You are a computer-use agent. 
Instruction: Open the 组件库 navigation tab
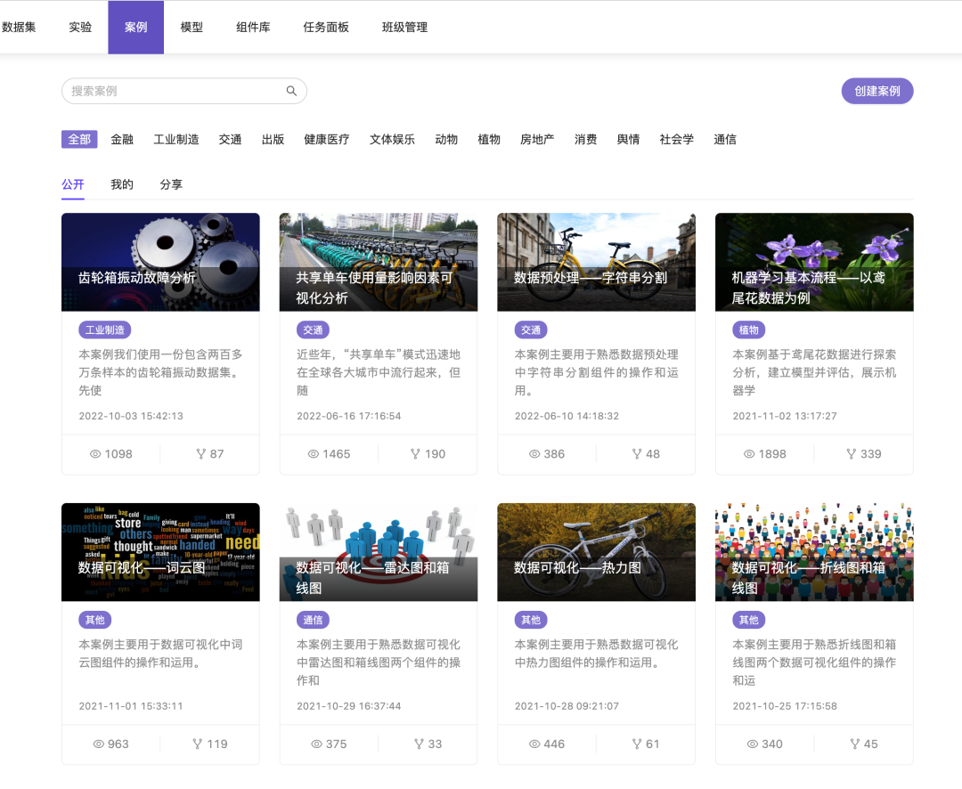[x=253, y=27]
